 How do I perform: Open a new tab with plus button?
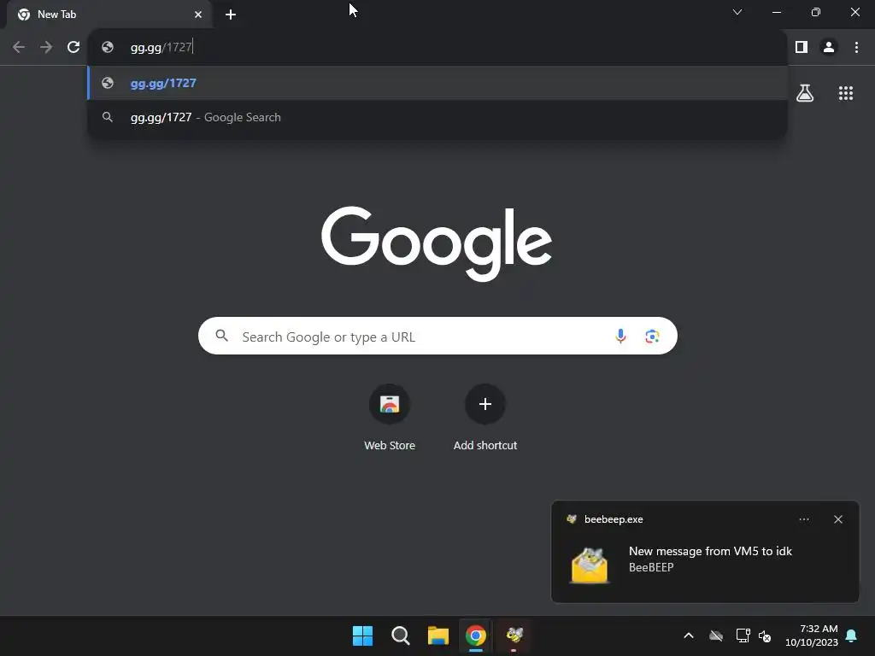point(231,15)
